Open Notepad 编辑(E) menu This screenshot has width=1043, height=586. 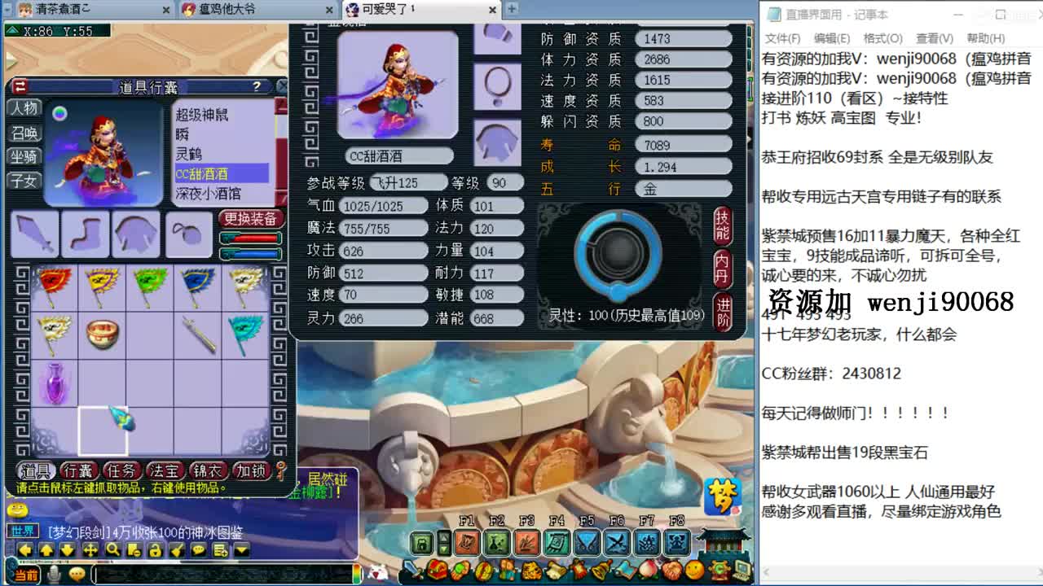pos(831,38)
